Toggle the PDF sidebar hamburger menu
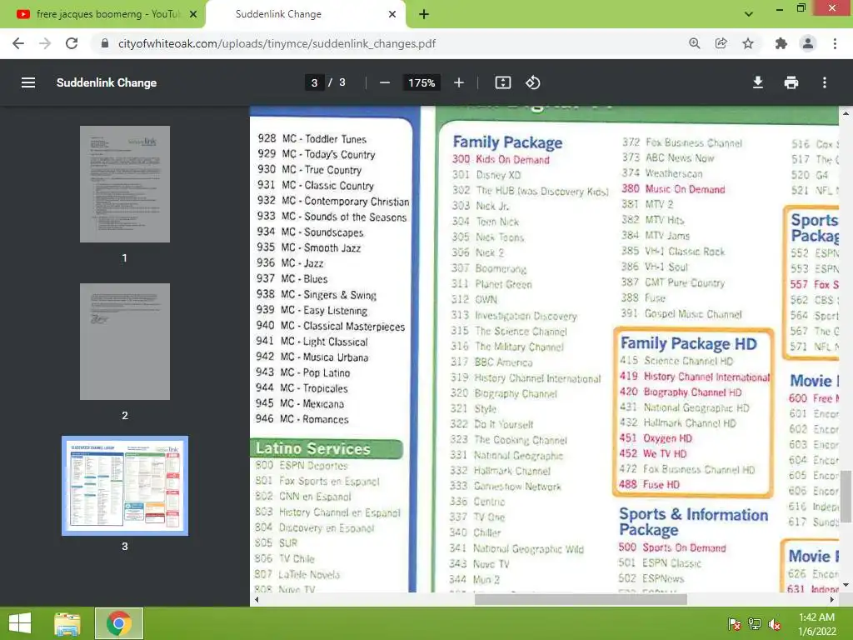Image resolution: width=853 pixels, height=640 pixels. click(x=28, y=82)
